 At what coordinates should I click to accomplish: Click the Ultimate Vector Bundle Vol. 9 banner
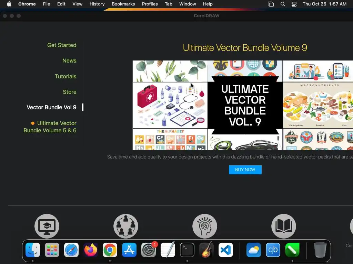tap(245, 105)
